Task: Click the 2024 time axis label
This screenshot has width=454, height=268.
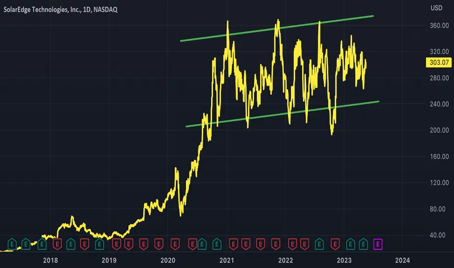Action: (402, 260)
